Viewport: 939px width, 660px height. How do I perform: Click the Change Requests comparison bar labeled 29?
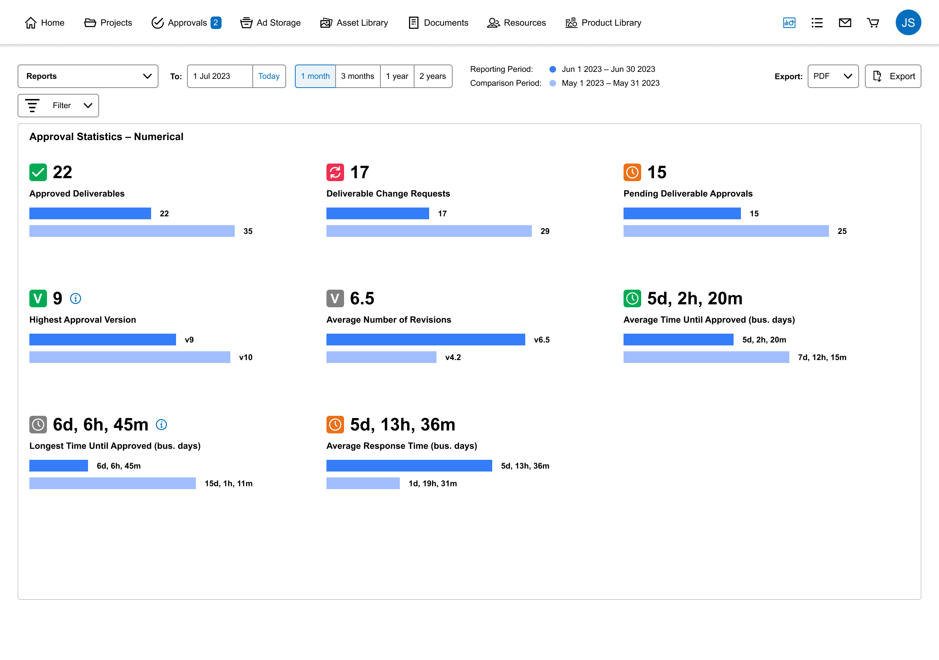tap(429, 231)
